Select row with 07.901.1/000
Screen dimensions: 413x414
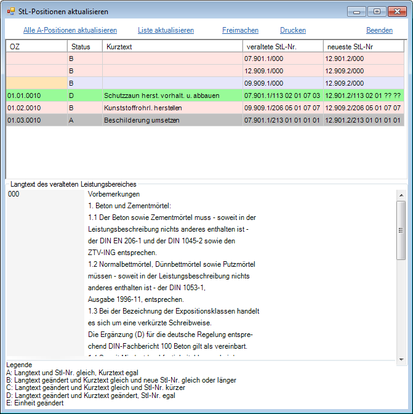click(205, 59)
